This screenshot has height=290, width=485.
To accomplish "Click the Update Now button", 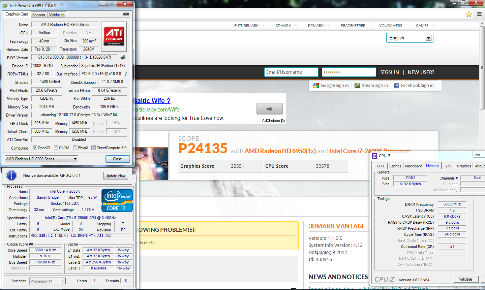I will [x=116, y=176].
